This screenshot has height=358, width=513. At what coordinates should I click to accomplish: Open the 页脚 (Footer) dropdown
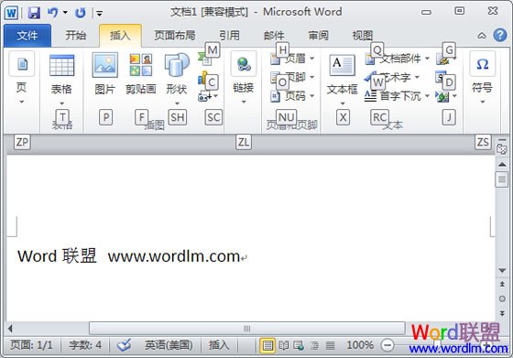(292, 78)
